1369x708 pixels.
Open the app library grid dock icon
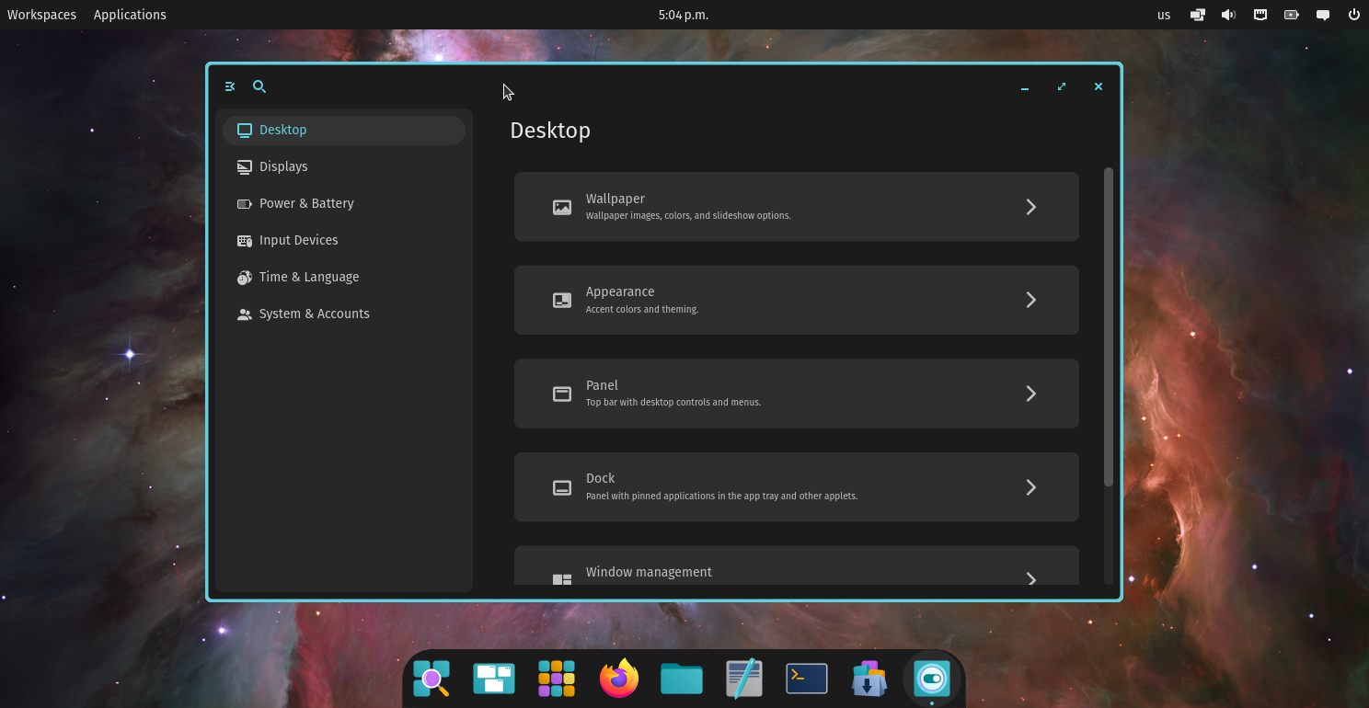click(557, 679)
